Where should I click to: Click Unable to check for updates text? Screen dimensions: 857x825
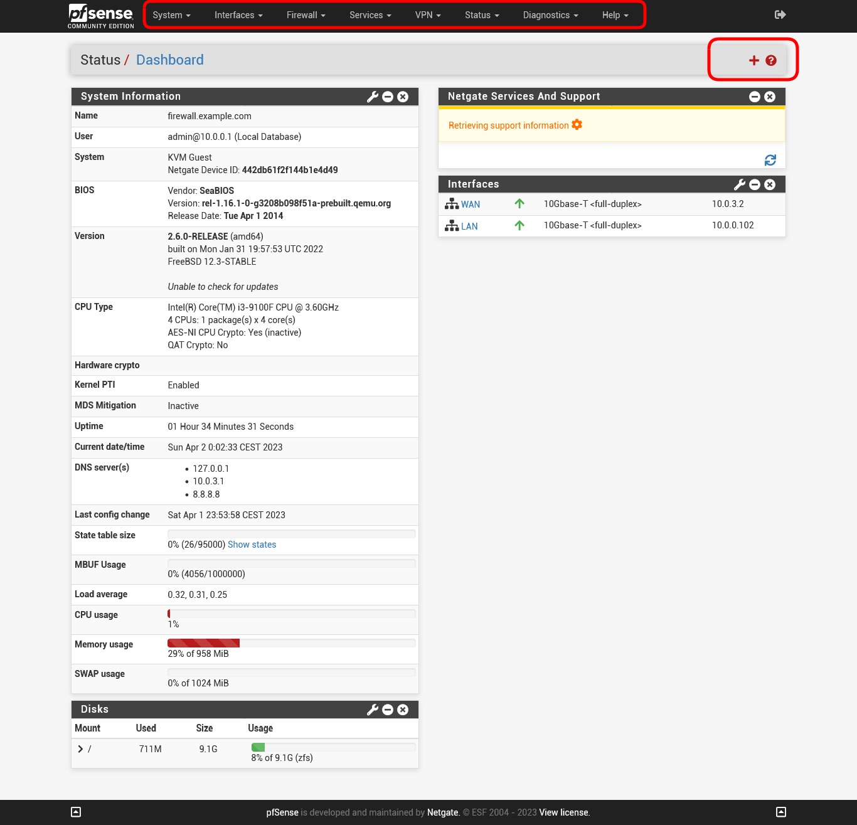223,287
